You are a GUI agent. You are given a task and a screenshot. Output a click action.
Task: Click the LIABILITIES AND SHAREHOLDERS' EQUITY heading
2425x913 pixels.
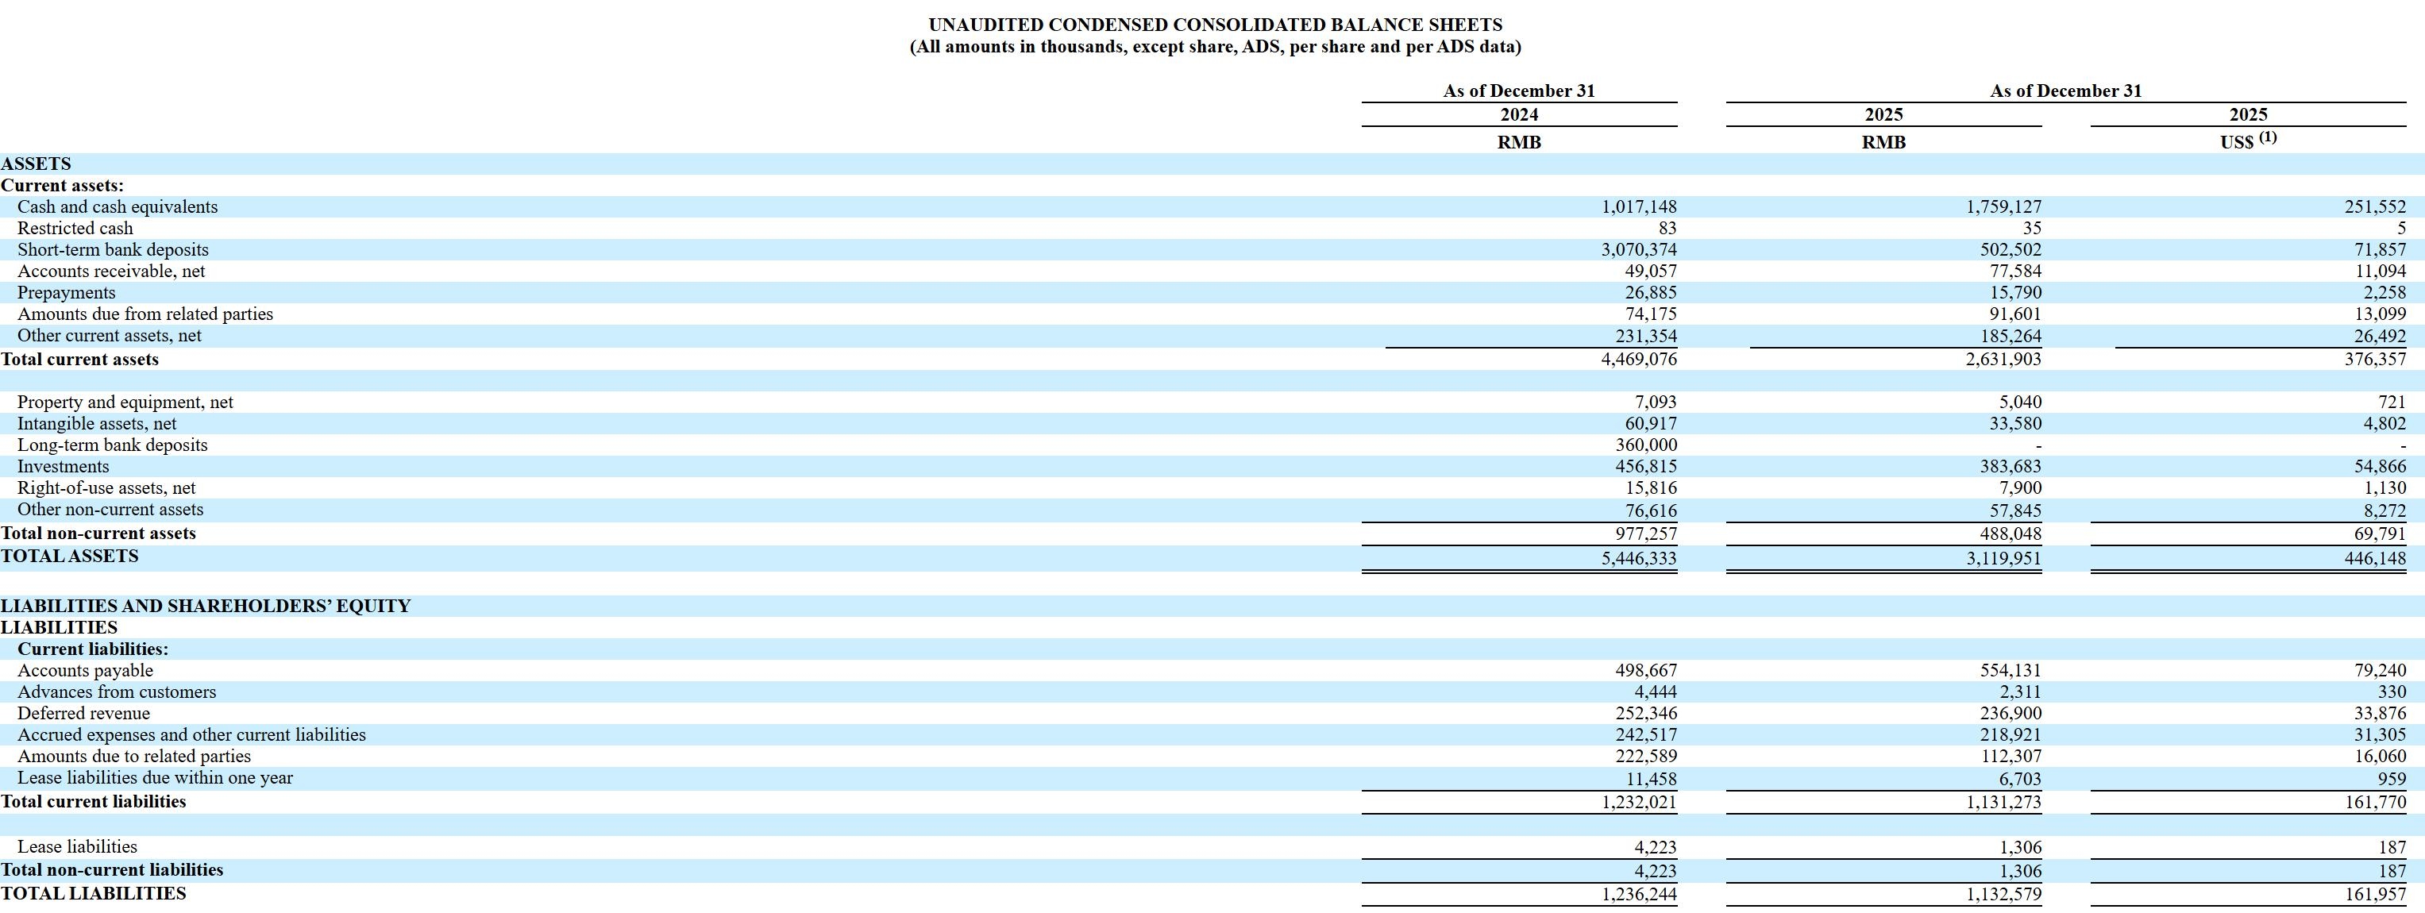pos(205,607)
